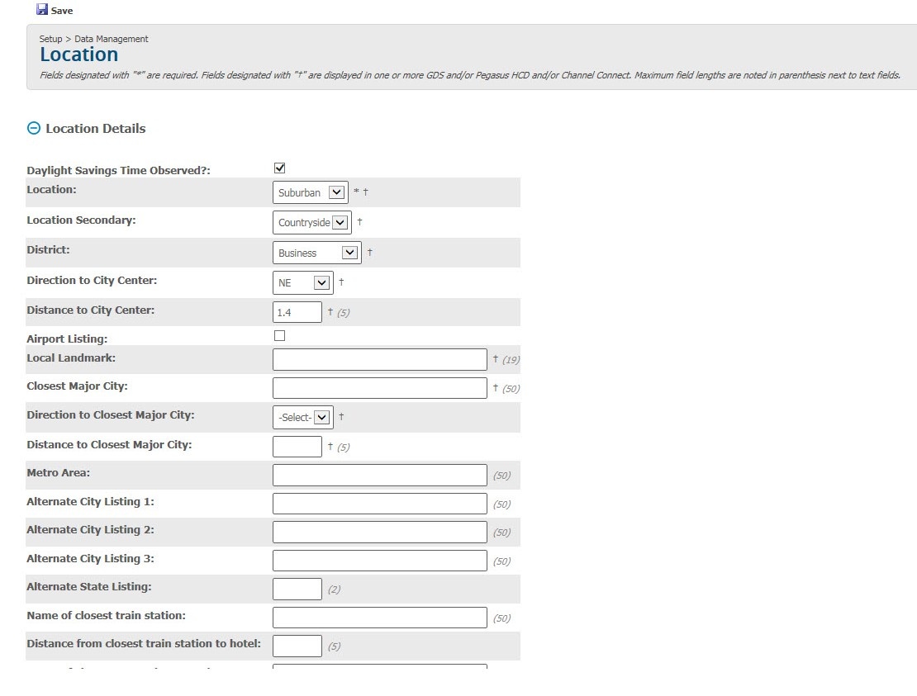Click the Save text label
This screenshot has width=917, height=696.
click(x=62, y=11)
